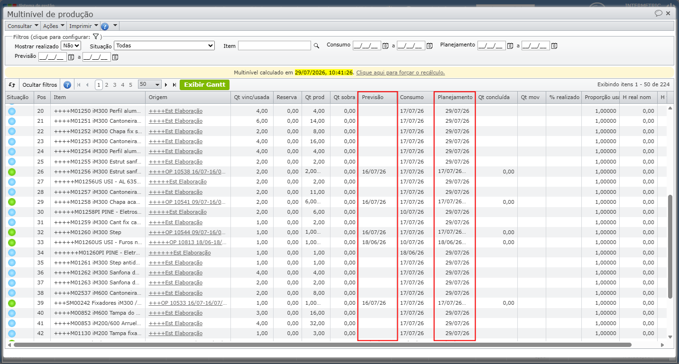Sort by the Previsão column header

[x=378, y=97]
